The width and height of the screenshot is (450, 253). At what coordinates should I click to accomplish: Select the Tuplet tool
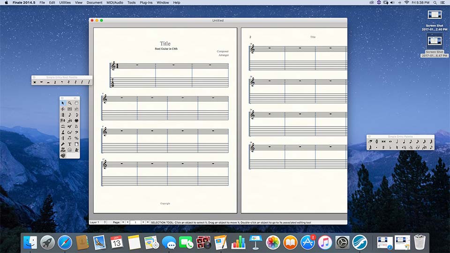click(x=69, y=120)
